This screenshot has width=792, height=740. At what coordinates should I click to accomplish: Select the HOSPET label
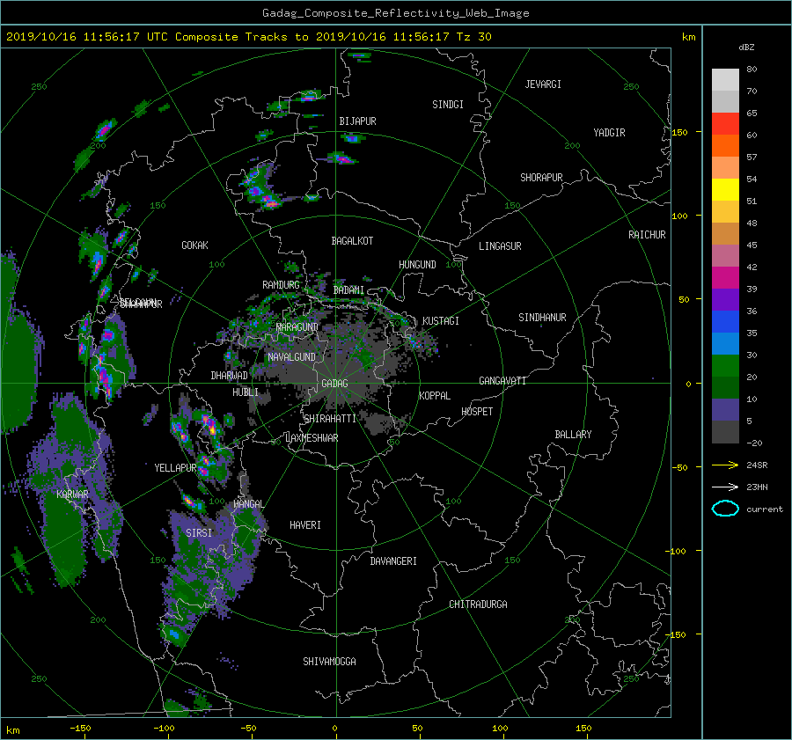[x=477, y=412]
